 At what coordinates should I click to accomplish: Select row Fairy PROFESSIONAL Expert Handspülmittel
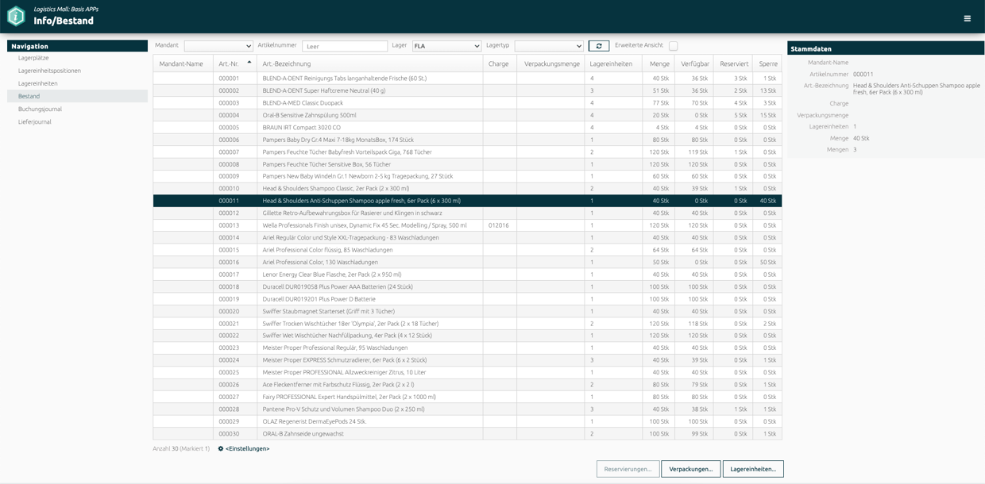tap(467, 397)
